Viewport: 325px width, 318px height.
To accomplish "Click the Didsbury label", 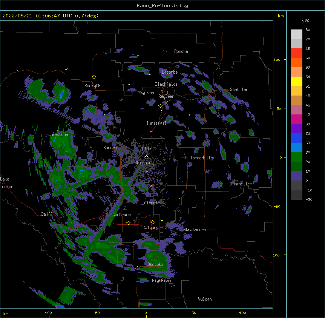I will 145,163.
